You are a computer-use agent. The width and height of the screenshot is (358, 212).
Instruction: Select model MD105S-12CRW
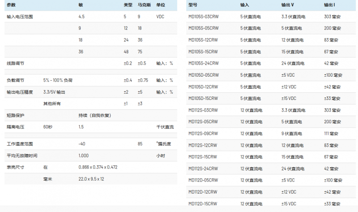pyautogui.click(x=203, y=40)
